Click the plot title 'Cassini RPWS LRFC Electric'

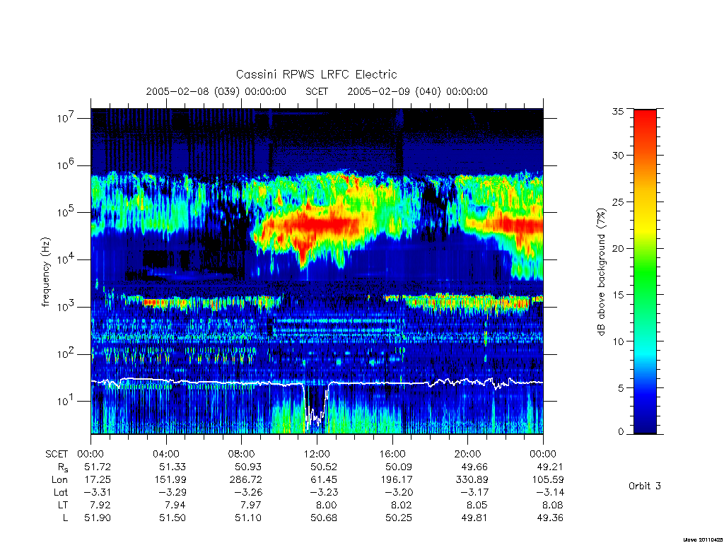click(x=316, y=74)
